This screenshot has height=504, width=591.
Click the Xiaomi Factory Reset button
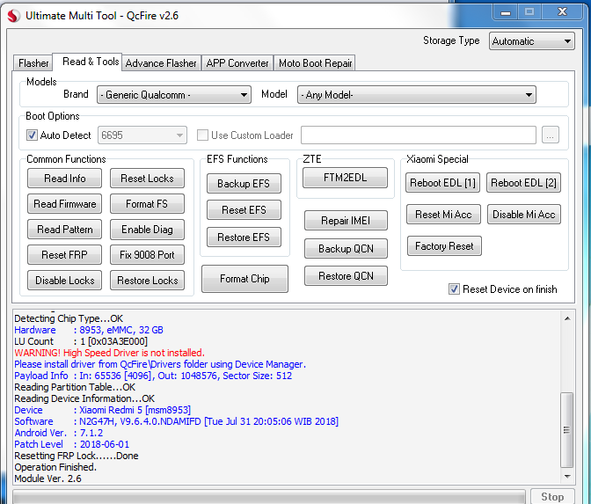tap(444, 246)
